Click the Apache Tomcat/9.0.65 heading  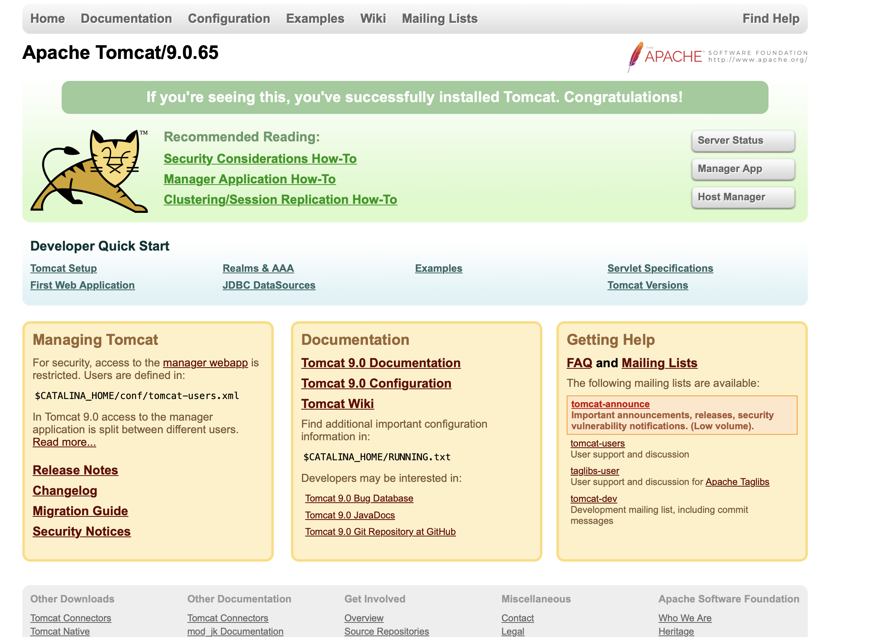point(120,53)
